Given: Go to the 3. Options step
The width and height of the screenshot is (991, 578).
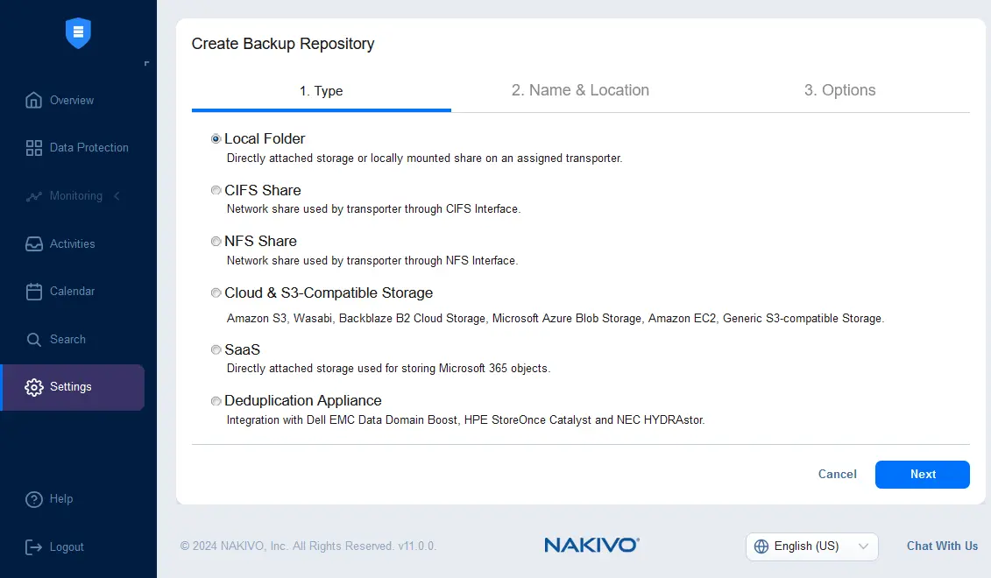Looking at the screenshot, I should pyautogui.click(x=840, y=90).
